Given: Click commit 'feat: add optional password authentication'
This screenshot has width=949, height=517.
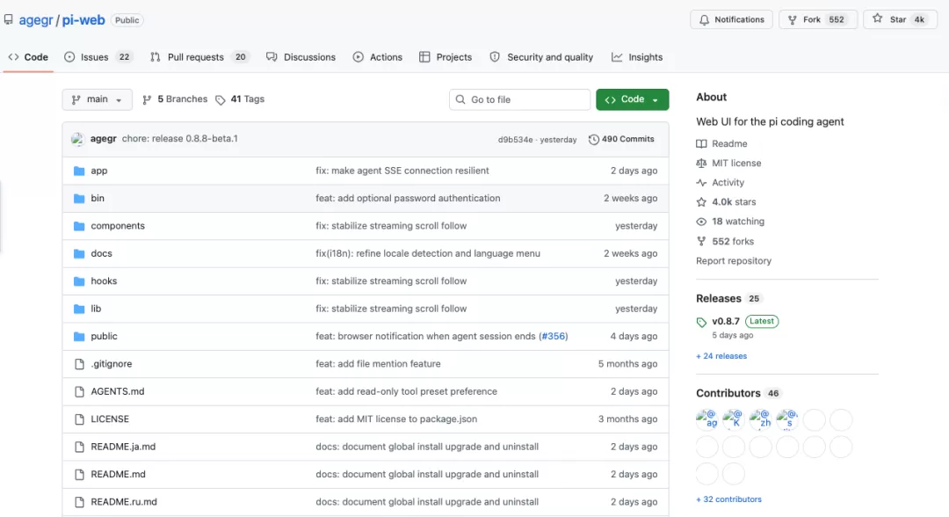Looking at the screenshot, I should point(408,199).
